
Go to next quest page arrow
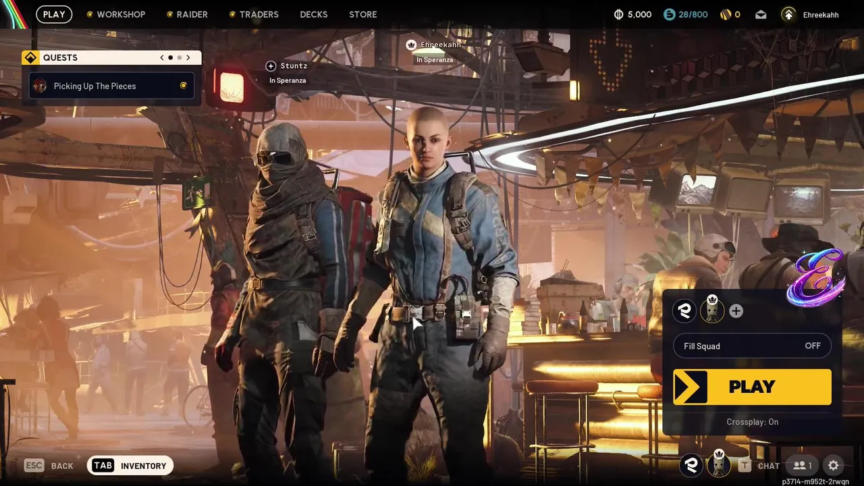click(188, 57)
